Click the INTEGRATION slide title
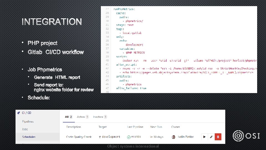The image size is (266, 150). coord(52,22)
